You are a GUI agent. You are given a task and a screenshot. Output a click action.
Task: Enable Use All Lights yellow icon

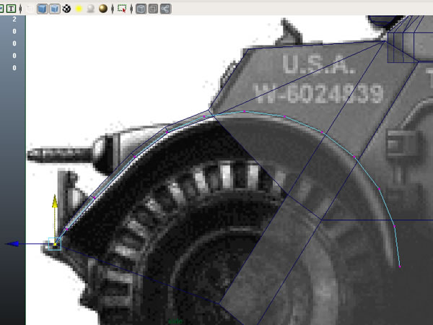click(79, 9)
